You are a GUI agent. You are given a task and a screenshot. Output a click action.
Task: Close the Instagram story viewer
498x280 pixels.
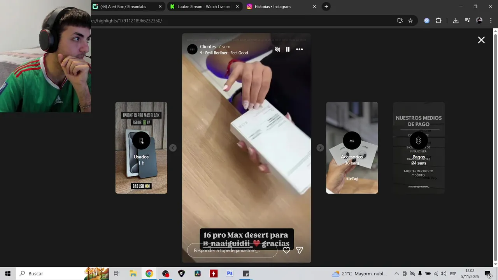tap(481, 40)
